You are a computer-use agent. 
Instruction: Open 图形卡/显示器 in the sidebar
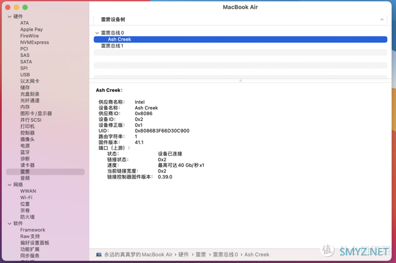36,113
